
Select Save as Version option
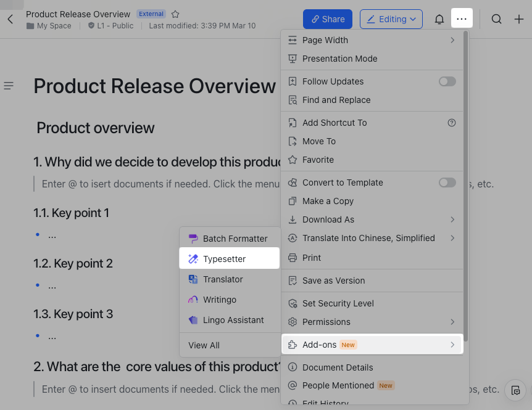[x=333, y=281]
